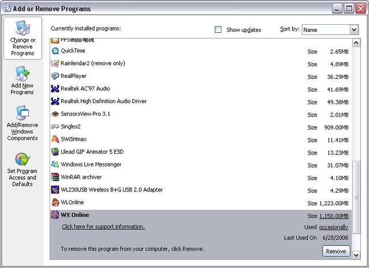Select SensorsView Pro 3.1 entry
The image size is (369, 268).
click(x=85, y=114)
